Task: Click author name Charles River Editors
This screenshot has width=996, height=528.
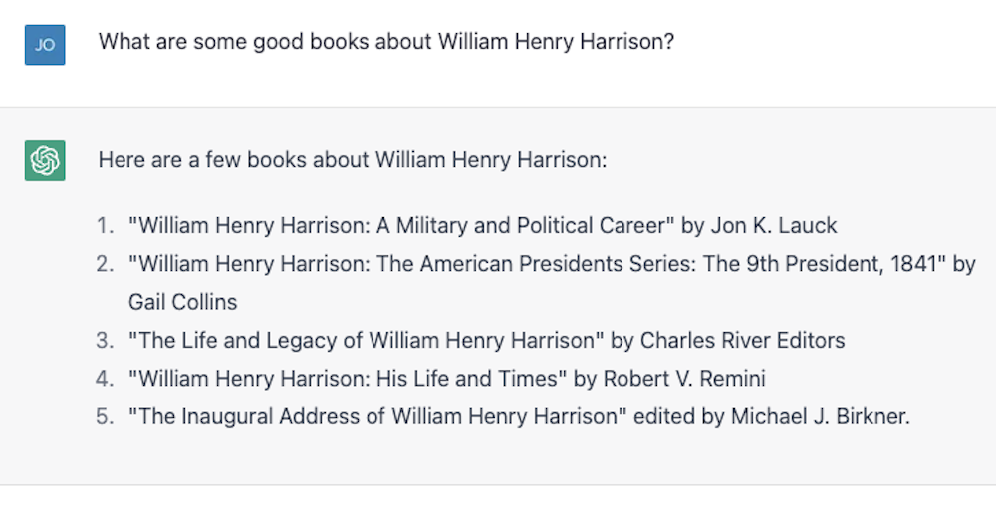Action: click(743, 340)
